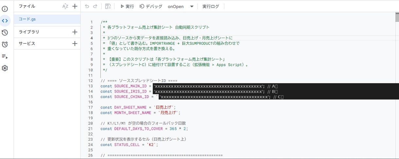
Task: Click DEFAULT_DAYS_TO_COVER constant name
Action: click(138, 129)
